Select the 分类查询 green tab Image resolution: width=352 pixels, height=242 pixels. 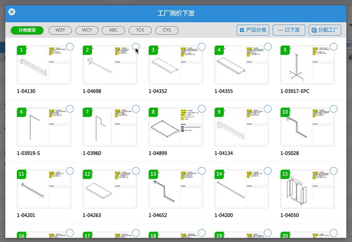click(x=26, y=30)
